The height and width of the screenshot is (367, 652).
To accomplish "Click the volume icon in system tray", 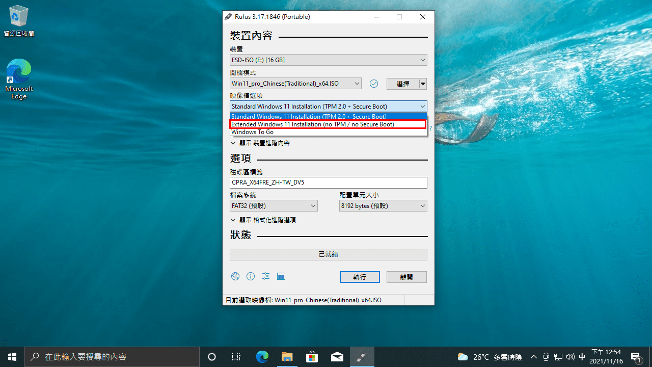I will 570,357.
